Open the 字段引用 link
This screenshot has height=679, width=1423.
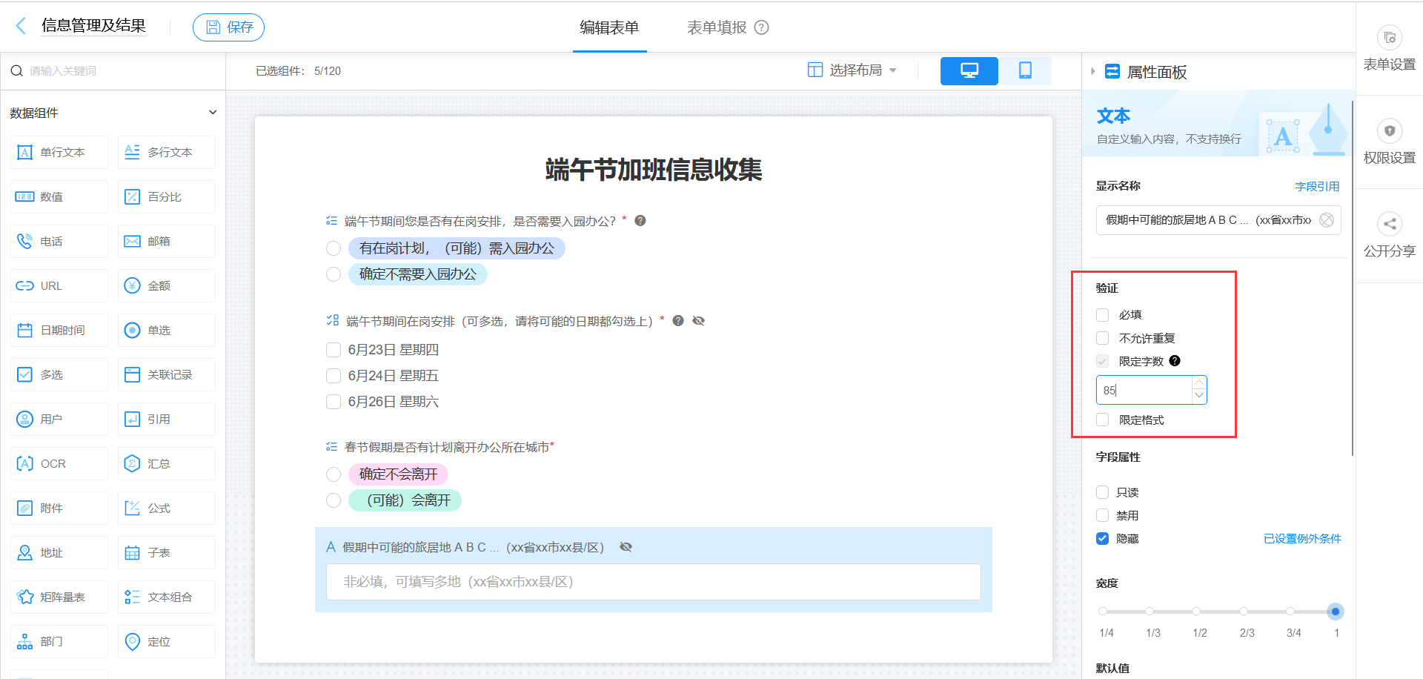1317,186
